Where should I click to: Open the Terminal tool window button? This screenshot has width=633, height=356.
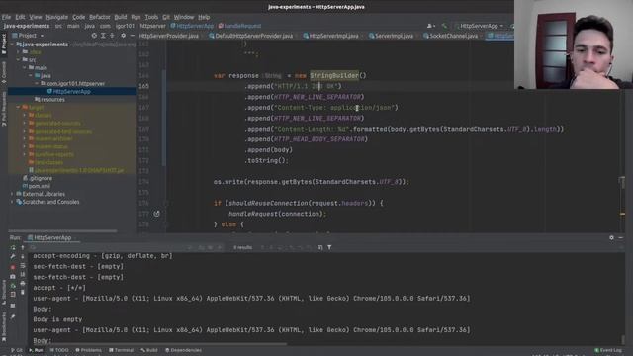[x=121, y=350]
